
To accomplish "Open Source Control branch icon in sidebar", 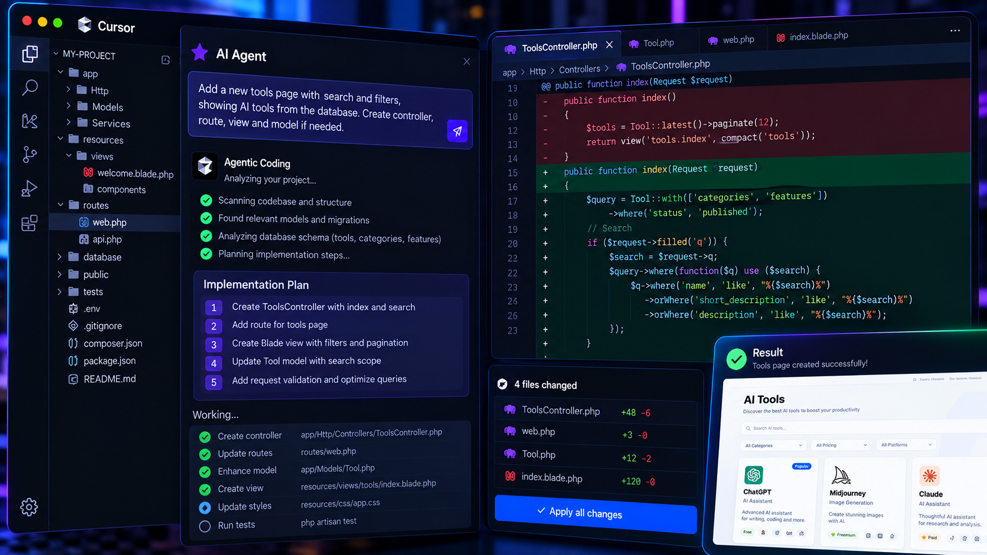I will point(30,154).
